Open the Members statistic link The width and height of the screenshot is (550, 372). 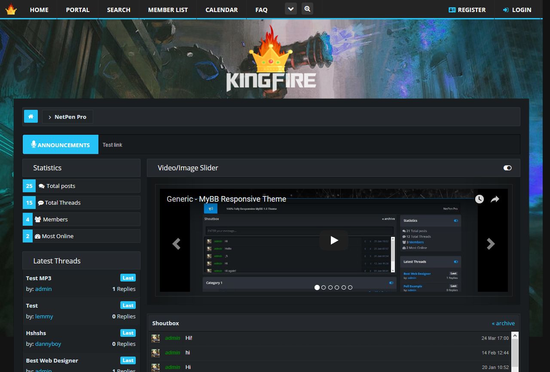(x=55, y=219)
